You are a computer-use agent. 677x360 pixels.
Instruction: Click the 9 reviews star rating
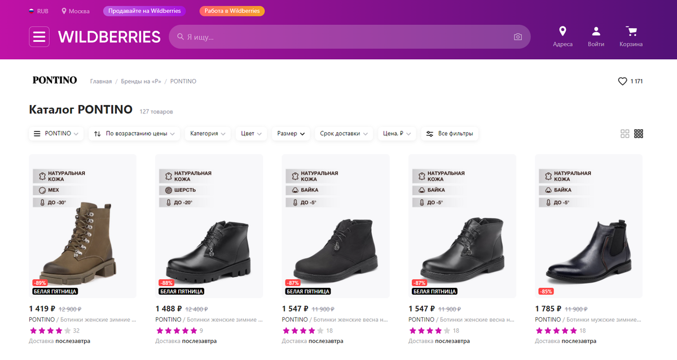[x=179, y=331]
